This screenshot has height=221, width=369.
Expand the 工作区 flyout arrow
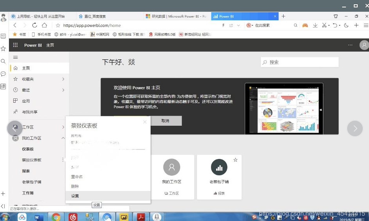click(63, 127)
